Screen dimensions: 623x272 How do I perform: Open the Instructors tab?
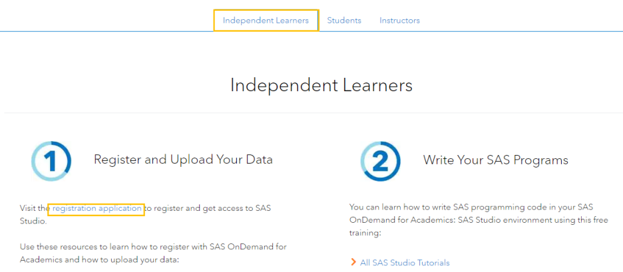399,21
